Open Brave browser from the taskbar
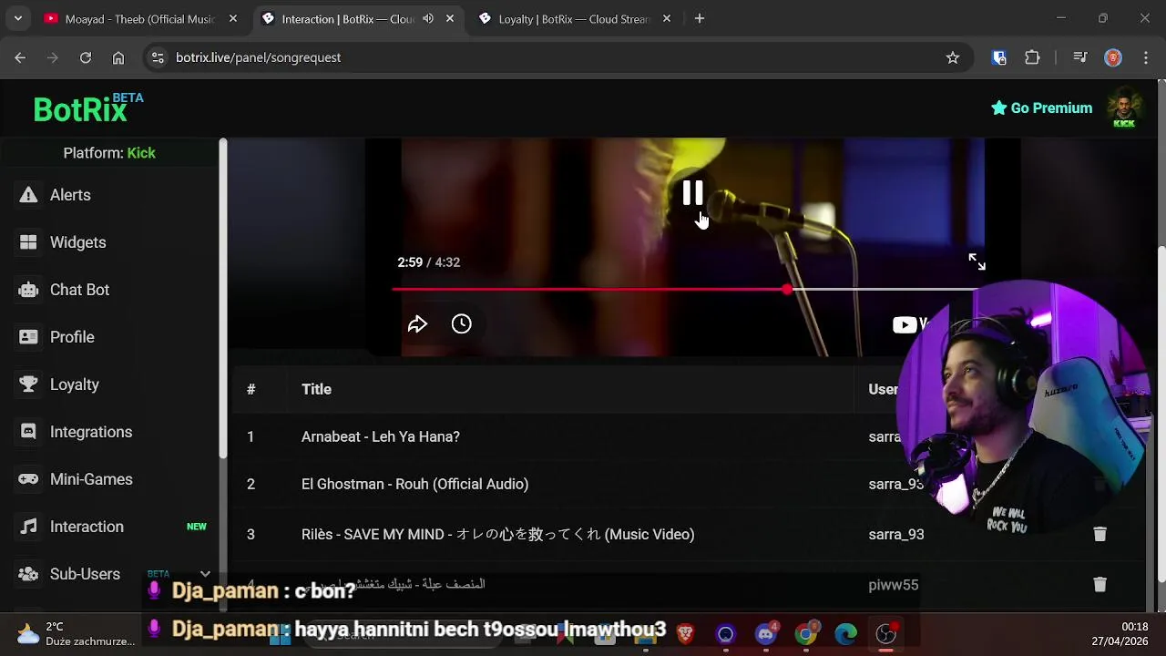Image resolution: width=1166 pixels, height=656 pixels. pos(685,633)
